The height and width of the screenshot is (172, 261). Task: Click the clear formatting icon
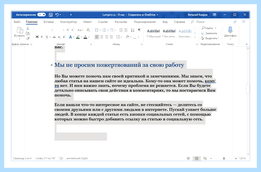pyautogui.click(x=88, y=30)
